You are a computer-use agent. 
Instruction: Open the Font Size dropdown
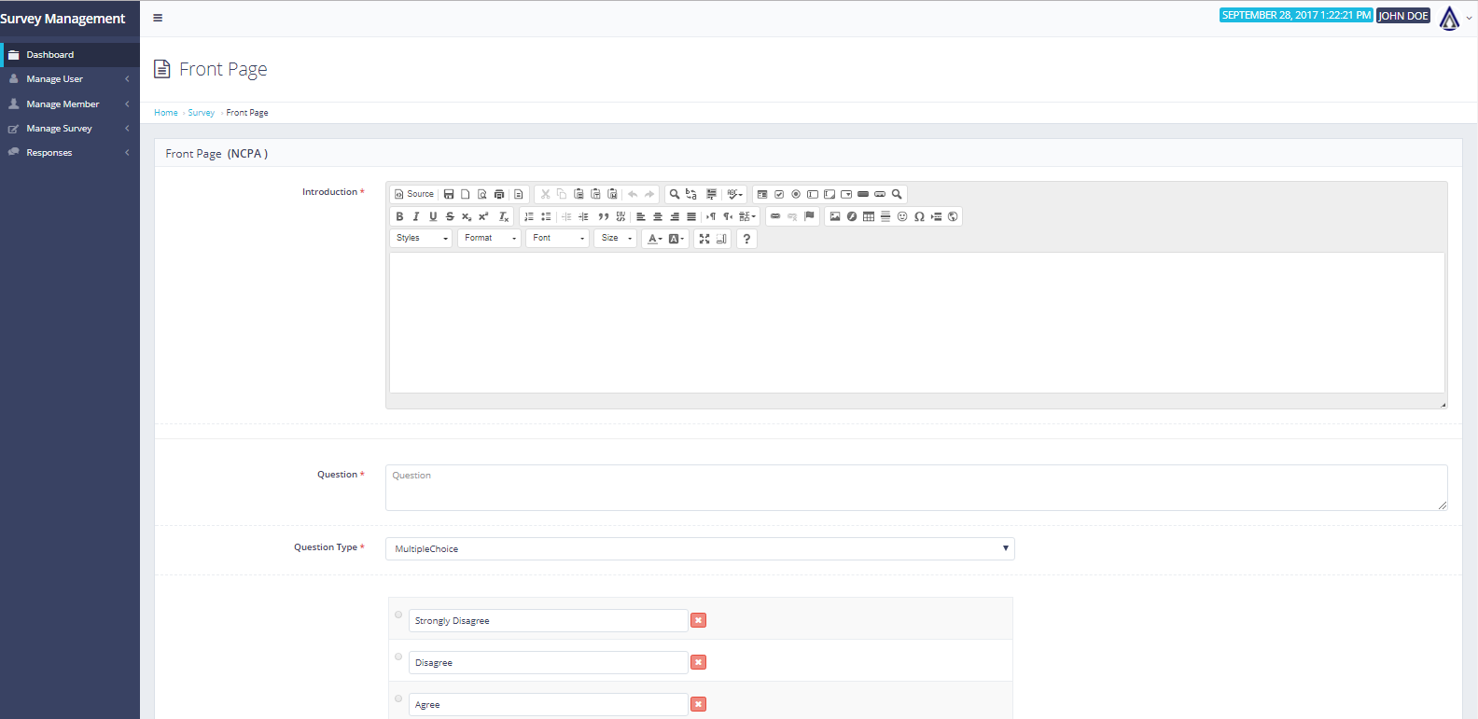tap(615, 239)
